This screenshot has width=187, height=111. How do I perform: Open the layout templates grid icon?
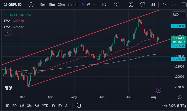tap(131, 5)
